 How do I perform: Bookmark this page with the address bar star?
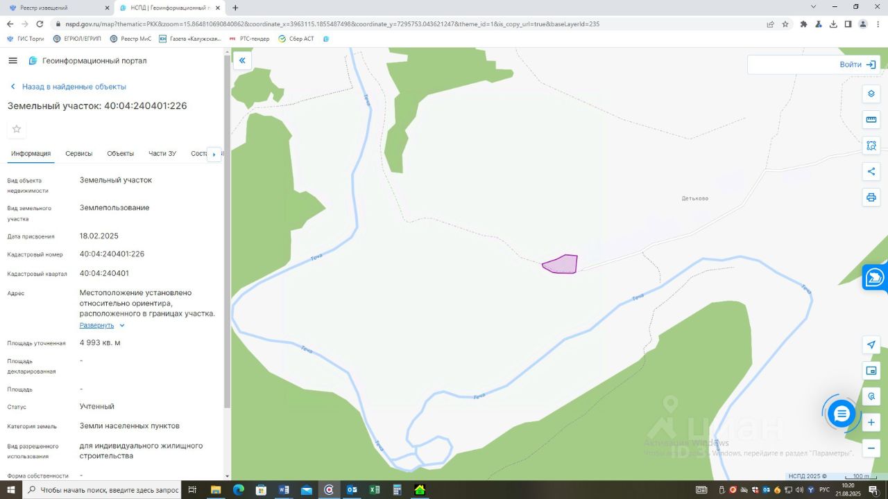coord(785,24)
